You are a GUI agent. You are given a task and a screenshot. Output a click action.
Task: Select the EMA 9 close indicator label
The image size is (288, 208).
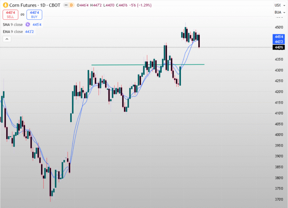[13, 31]
